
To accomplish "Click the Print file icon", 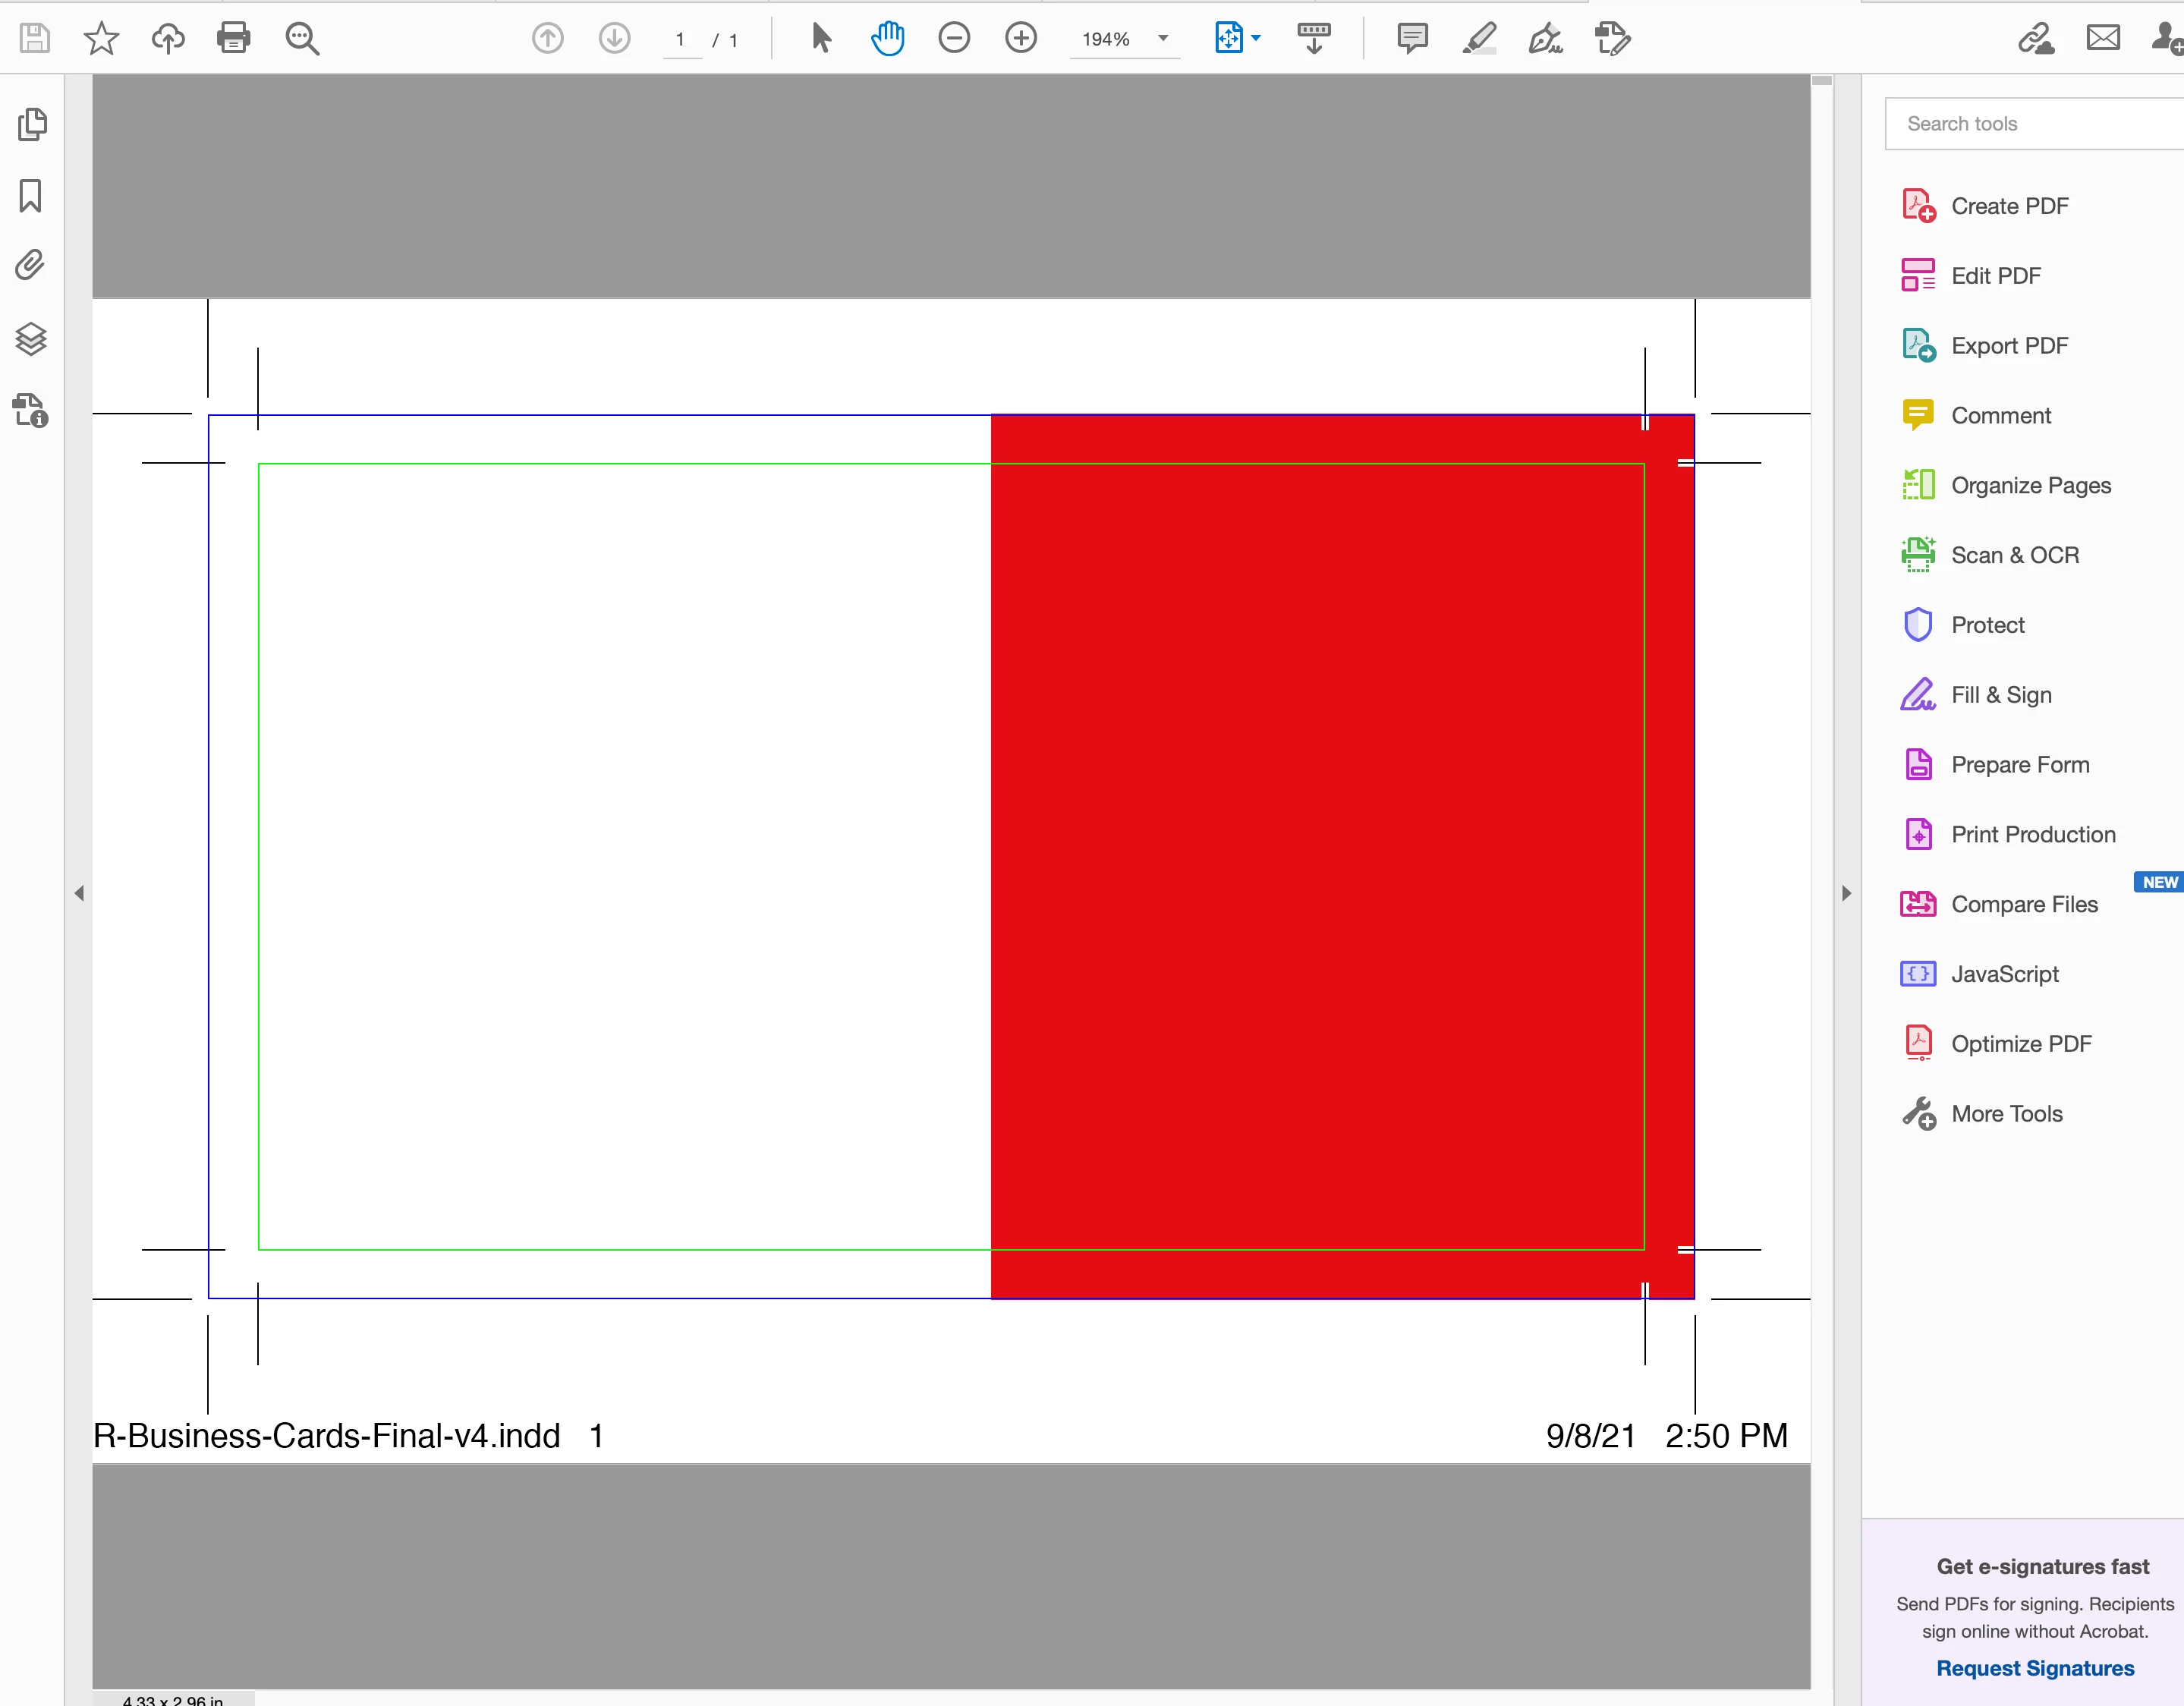I will pos(233,39).
